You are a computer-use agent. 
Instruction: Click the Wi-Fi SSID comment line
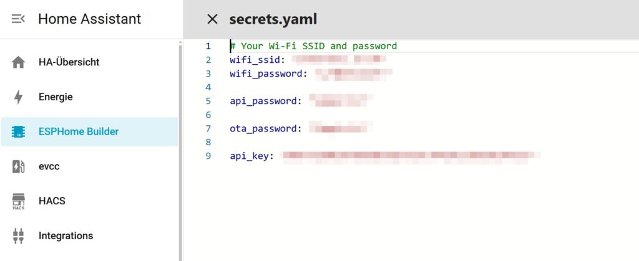[x=313, y=46]
